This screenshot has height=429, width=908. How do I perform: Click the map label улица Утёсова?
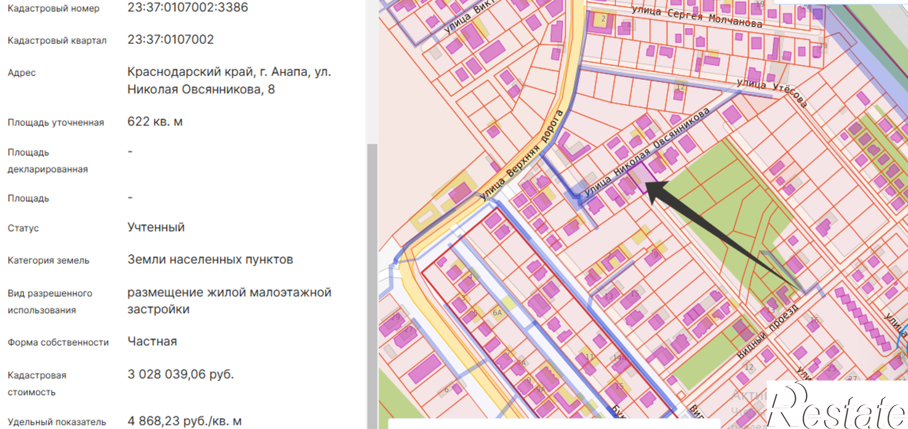point(773,92)
